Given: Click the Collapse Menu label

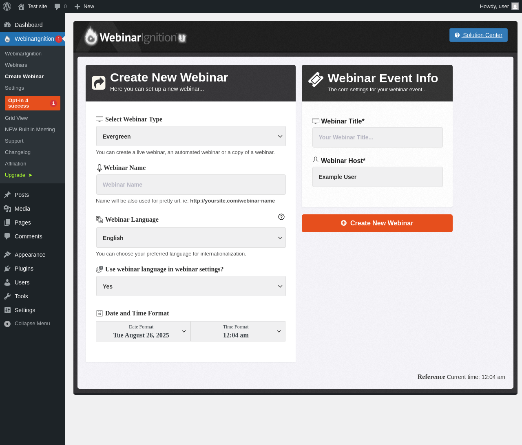Looking at the screenshot, I should coord(32,324).
